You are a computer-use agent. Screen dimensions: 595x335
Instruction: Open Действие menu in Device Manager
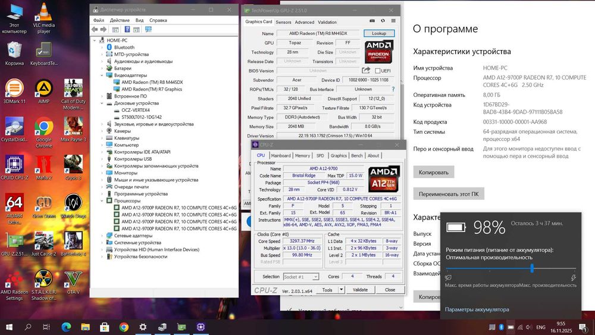coord(120,20)
